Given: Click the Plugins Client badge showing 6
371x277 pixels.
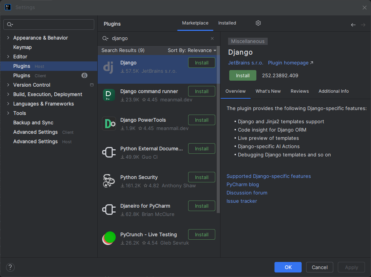Looking at the screenshot, I should (x=84, y=75).
